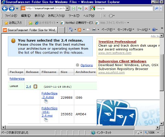Click the printer icon
The height and width of the screenshot is (137, 165).
click(94, 30)
